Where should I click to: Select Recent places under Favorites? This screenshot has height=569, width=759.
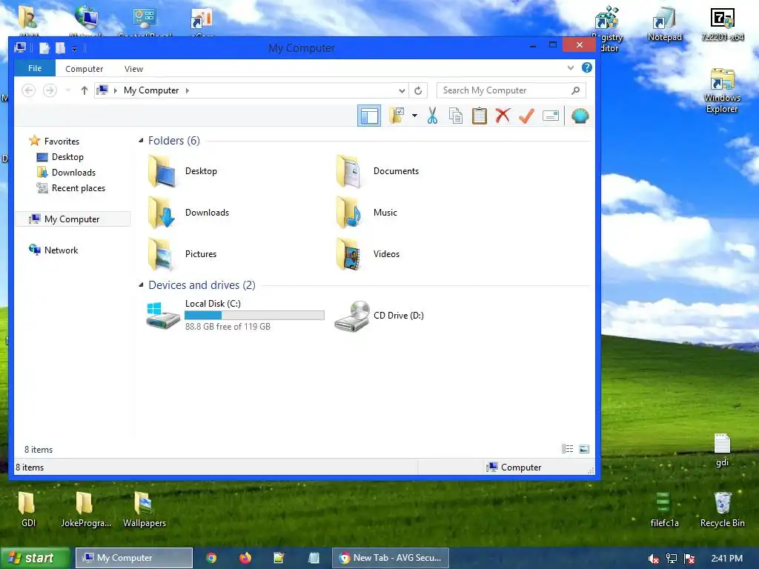coord(78,188)
